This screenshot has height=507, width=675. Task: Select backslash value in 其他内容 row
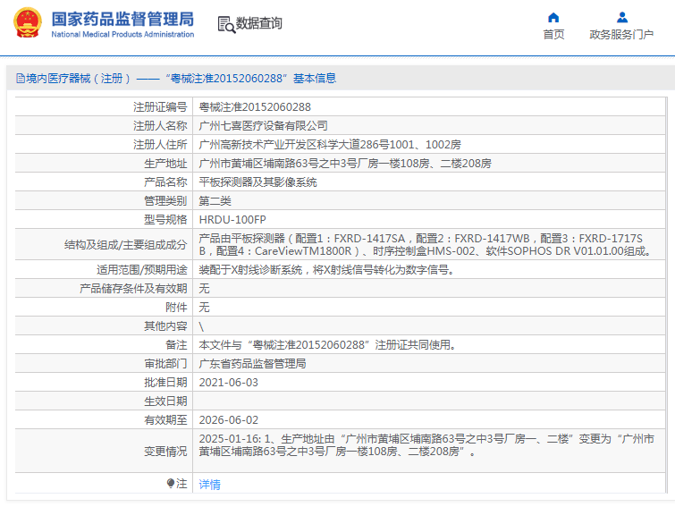point(201,326)
